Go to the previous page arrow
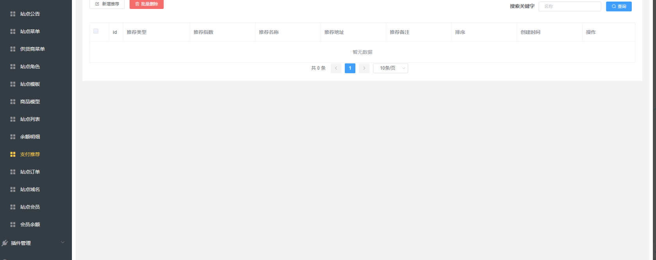 click(x=336, y=68)
